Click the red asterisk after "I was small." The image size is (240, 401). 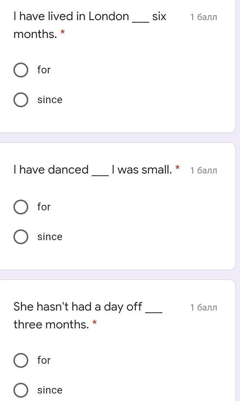(x=177, y=168)
